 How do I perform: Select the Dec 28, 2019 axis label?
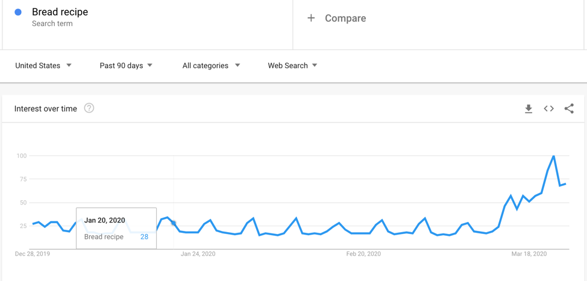point(33,254)
